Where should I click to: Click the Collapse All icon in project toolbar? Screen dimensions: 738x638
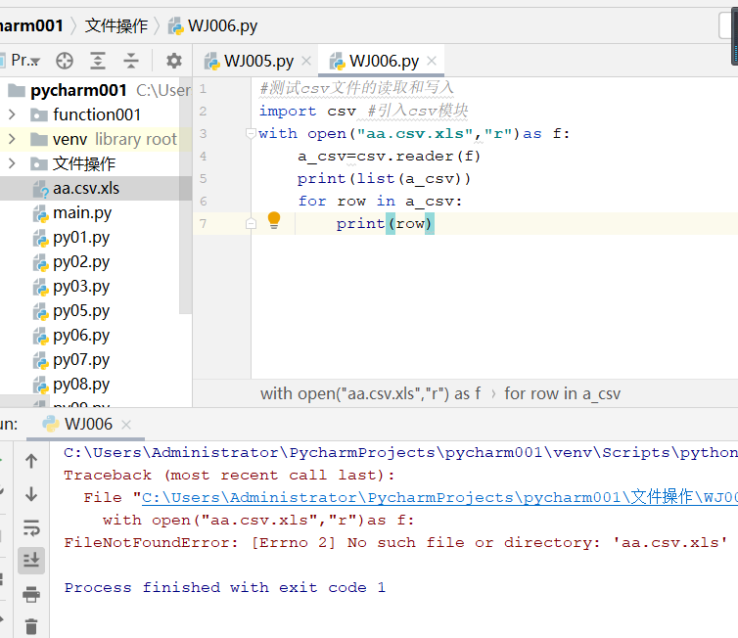131,61
